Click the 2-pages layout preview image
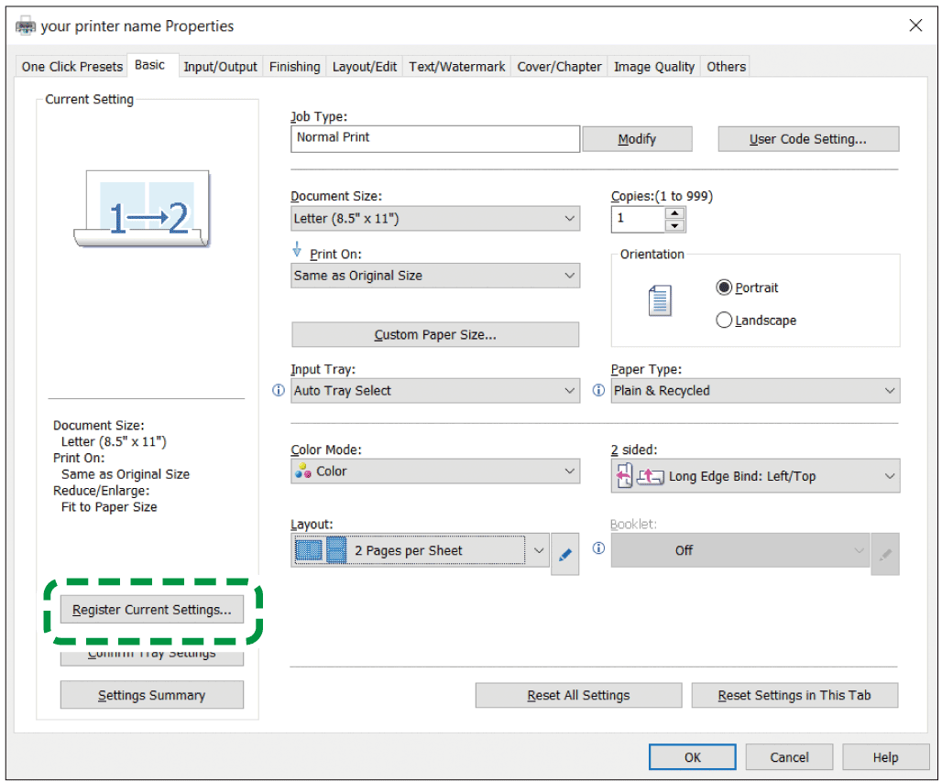 coord(142,209)
